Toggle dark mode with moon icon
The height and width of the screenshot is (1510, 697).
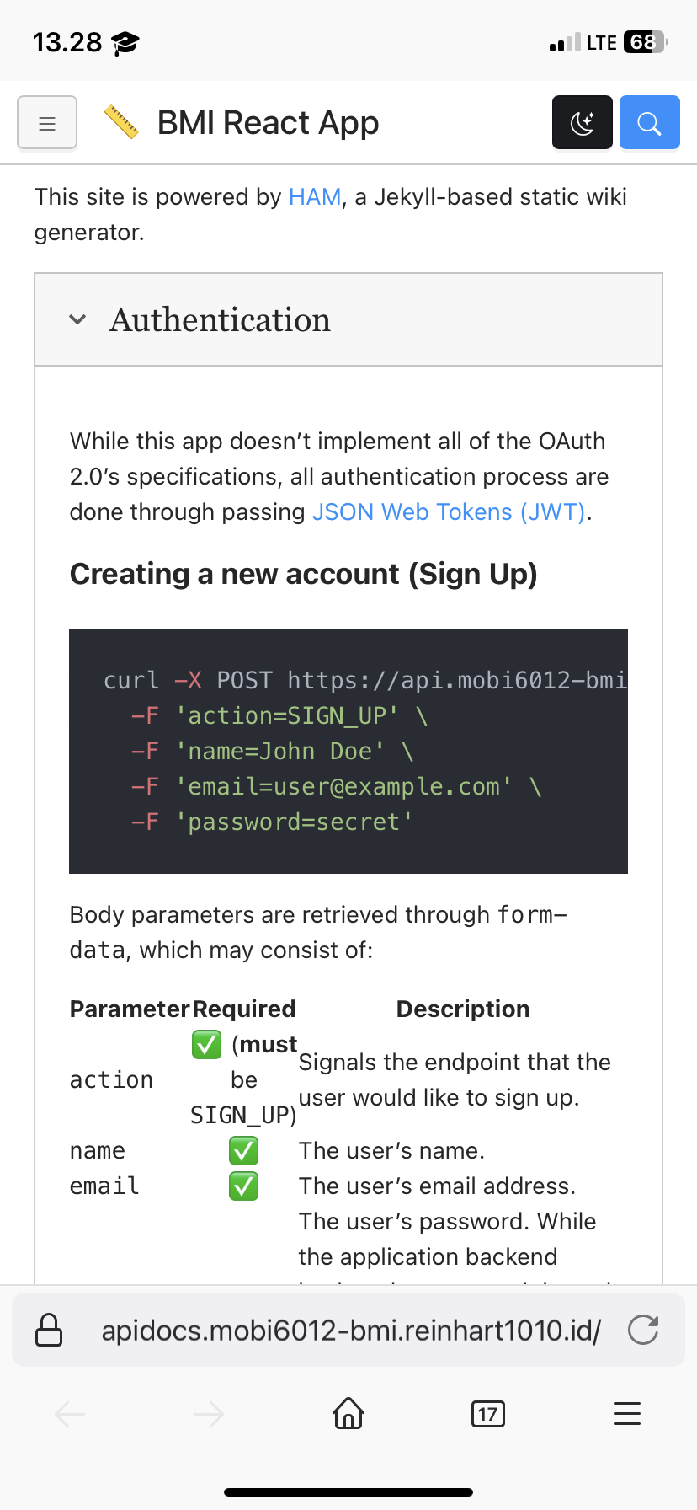[x=582, y=123]
